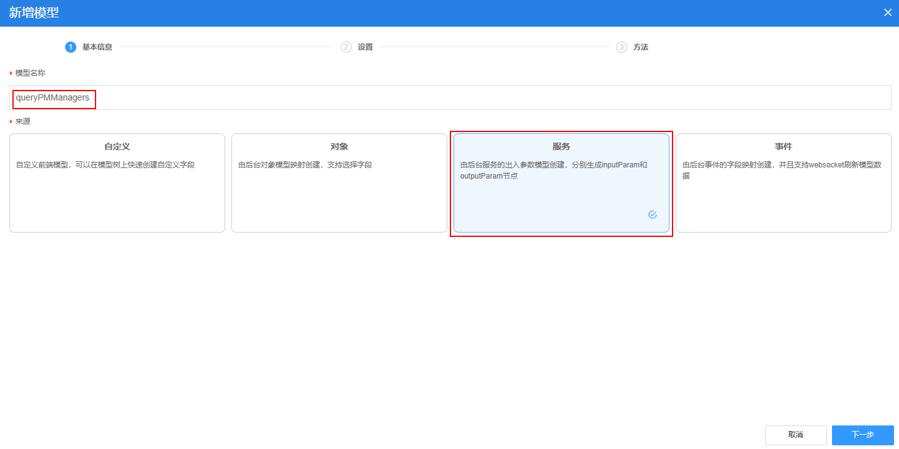Click the checkmark icon on 服务 card
Viewport: 899px width, 449px height.
pyautogui.click(x=653, y=215)
